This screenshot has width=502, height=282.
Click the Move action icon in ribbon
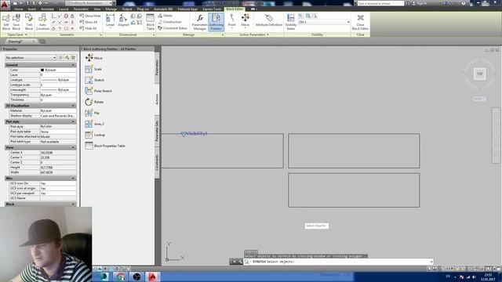tap(246, 20)
